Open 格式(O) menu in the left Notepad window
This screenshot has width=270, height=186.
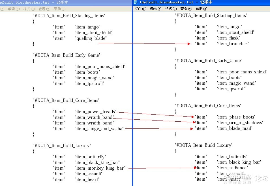pos(29,9)
